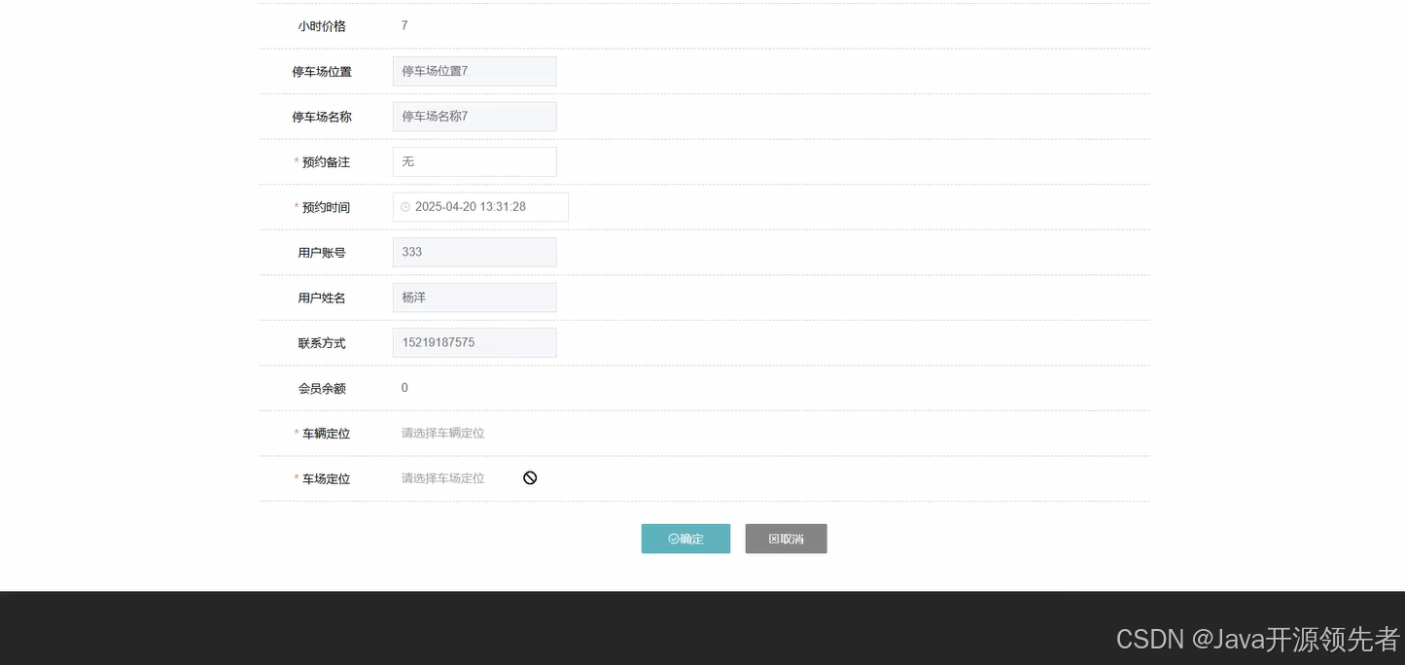Click the 用户账号 field showing 333

pyautogui.click(x=474, y=252)
